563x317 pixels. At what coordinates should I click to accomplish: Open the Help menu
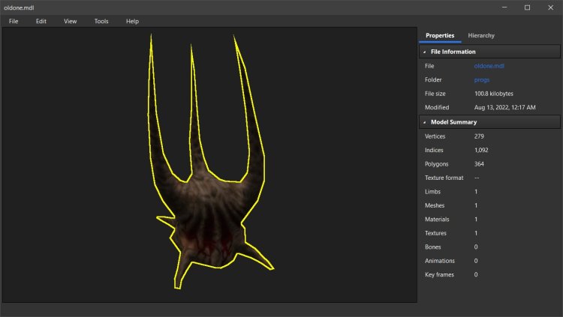(132, 21)
